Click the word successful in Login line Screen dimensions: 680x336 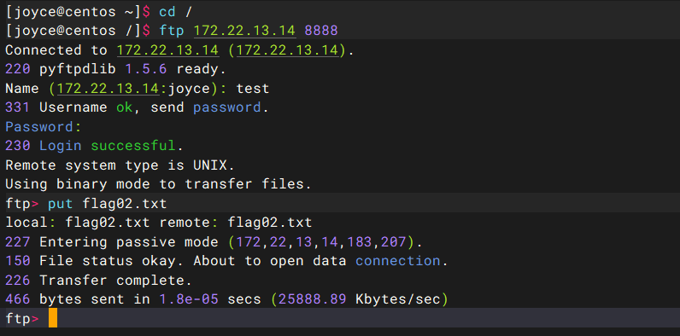pyautogui.click(x=133, y=146)
